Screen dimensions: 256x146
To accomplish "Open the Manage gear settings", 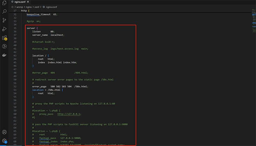I will tap(4, 141).
